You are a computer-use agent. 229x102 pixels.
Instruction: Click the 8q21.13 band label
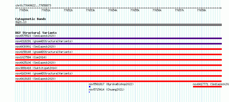[21, 22]
